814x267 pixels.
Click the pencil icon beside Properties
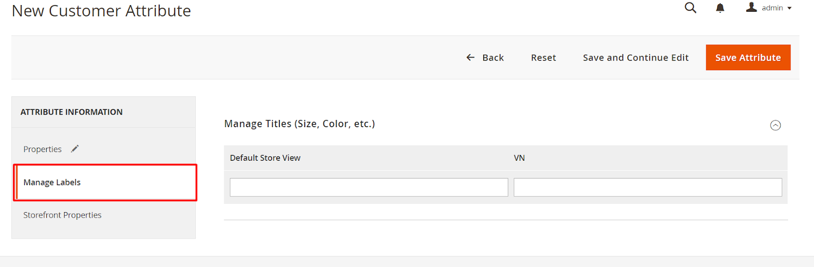75,149
